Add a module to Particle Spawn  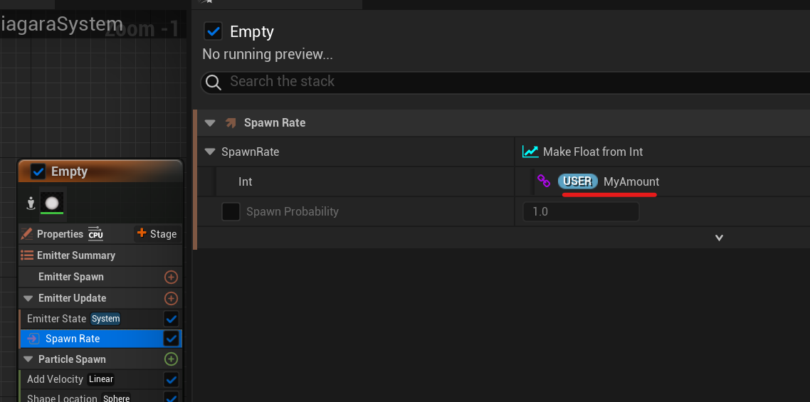171,359
